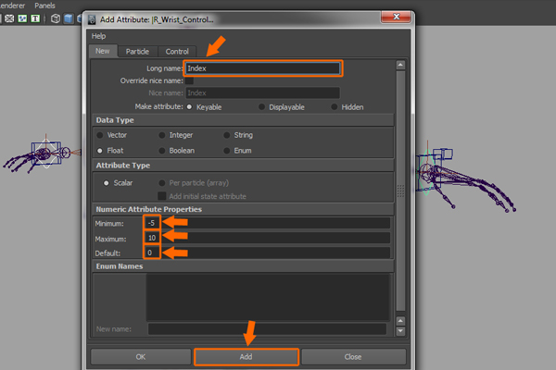Click scroll up arrow at top of scrollbar

(x=400, y=65)
